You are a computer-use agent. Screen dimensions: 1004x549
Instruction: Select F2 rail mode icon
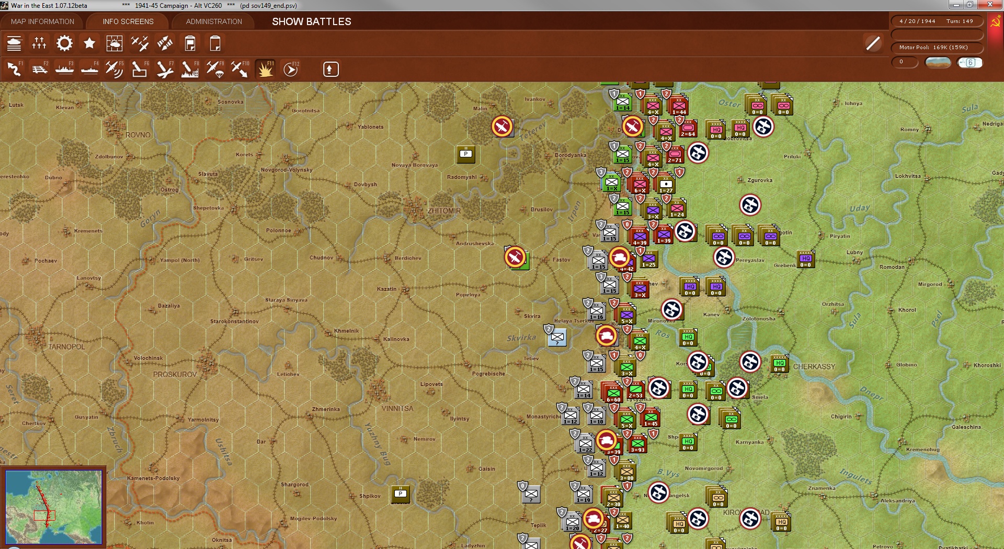tap(39, 69)
